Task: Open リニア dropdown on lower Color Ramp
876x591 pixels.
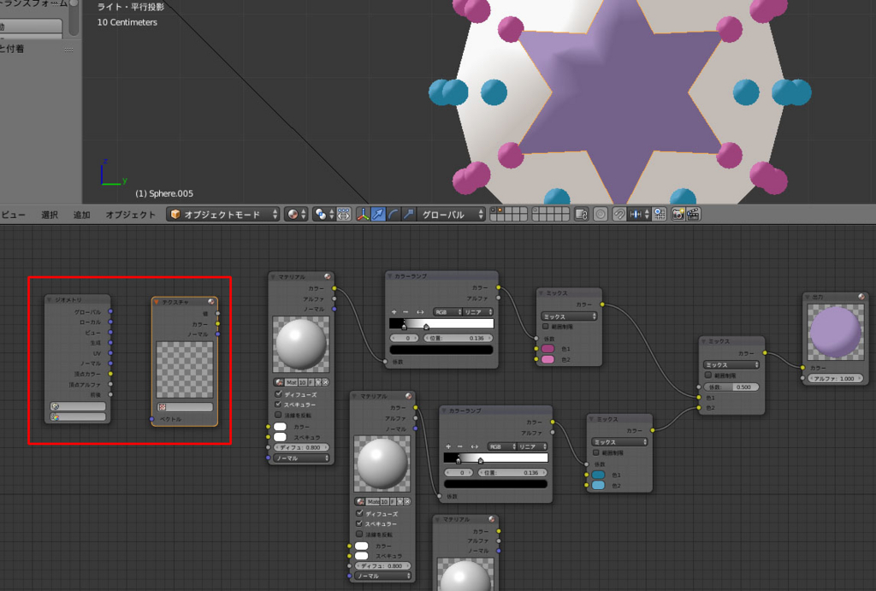Action: click(x=532, y=446)
